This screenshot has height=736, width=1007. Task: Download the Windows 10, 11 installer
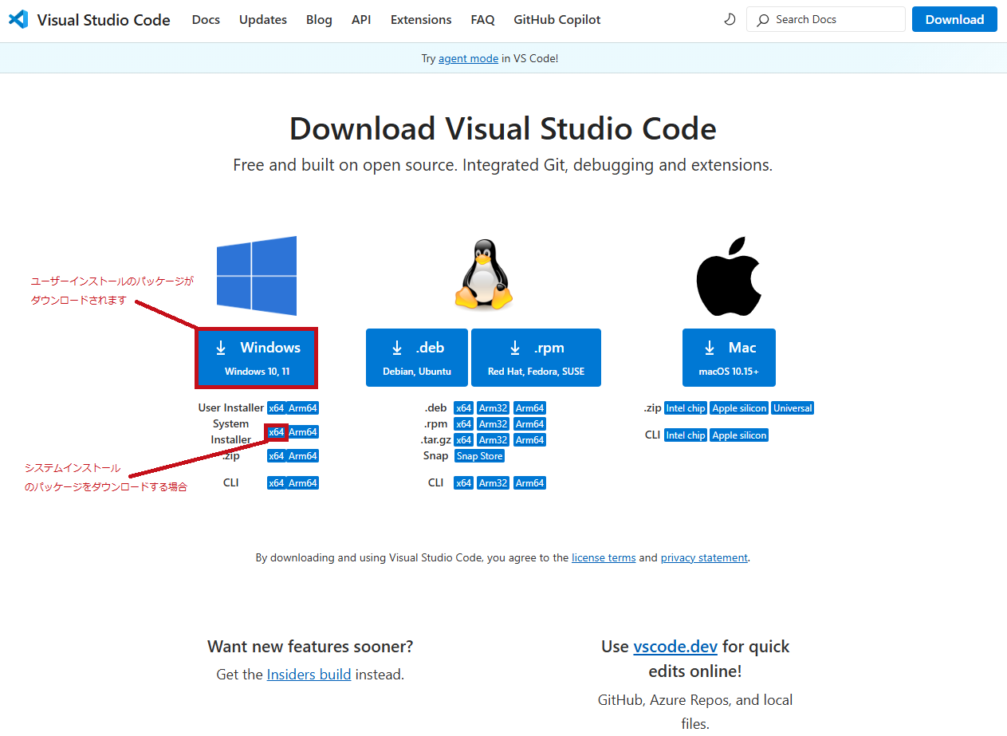(x=258, y=357)
